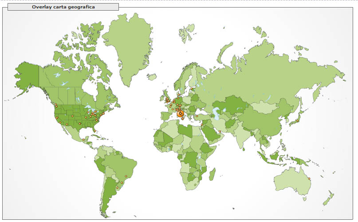Select the orange marker near the Persian Gulf
Screen dimensions: 358x222
tap(220, 132)
